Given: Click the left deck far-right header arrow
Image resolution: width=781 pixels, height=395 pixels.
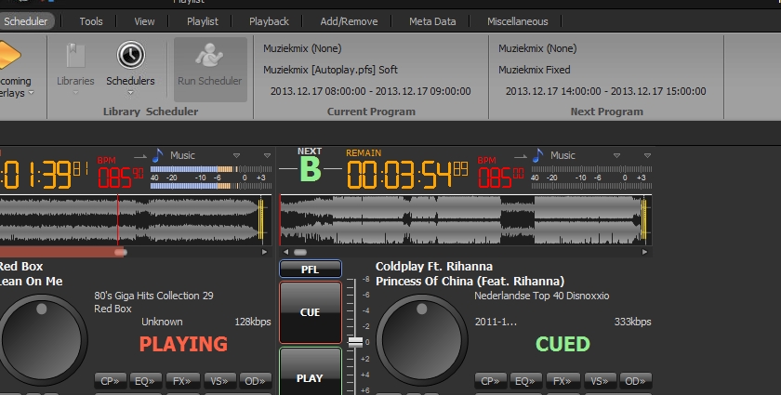Looking at the screenshot, I should [267, 156].
